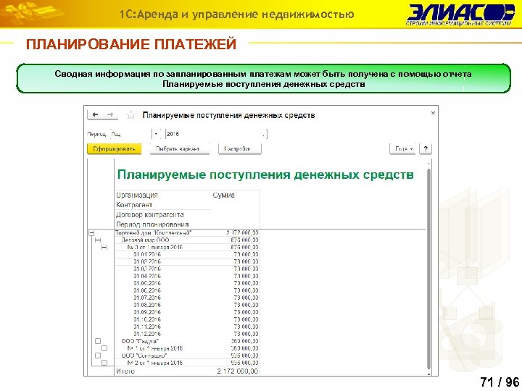This screenshot has height=391, width=522.
Task: Click the 73 000,00 amount for 01.12.2016
Action: 246,334
